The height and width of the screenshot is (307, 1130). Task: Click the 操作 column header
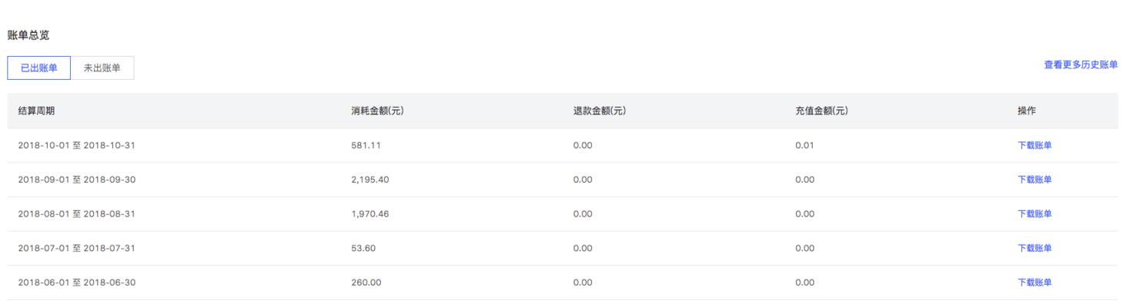point(1027,111)
